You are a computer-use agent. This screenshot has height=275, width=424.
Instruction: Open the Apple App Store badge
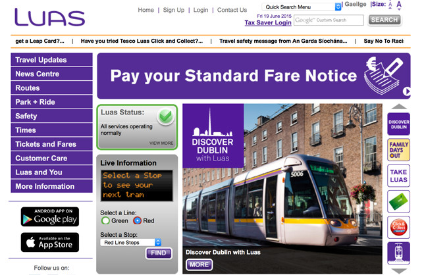click(50, 242)
